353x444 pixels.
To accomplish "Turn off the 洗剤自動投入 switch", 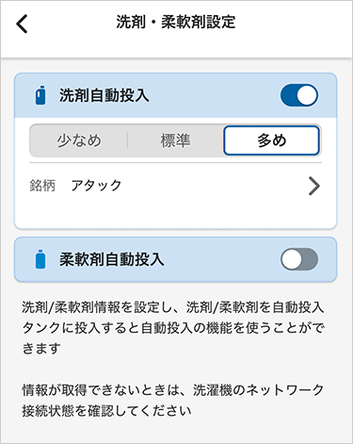I will (x=299, y=95).
